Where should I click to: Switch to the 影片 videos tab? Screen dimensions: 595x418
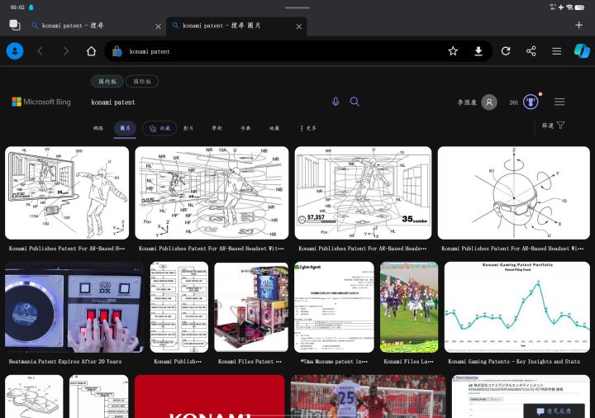188,128
